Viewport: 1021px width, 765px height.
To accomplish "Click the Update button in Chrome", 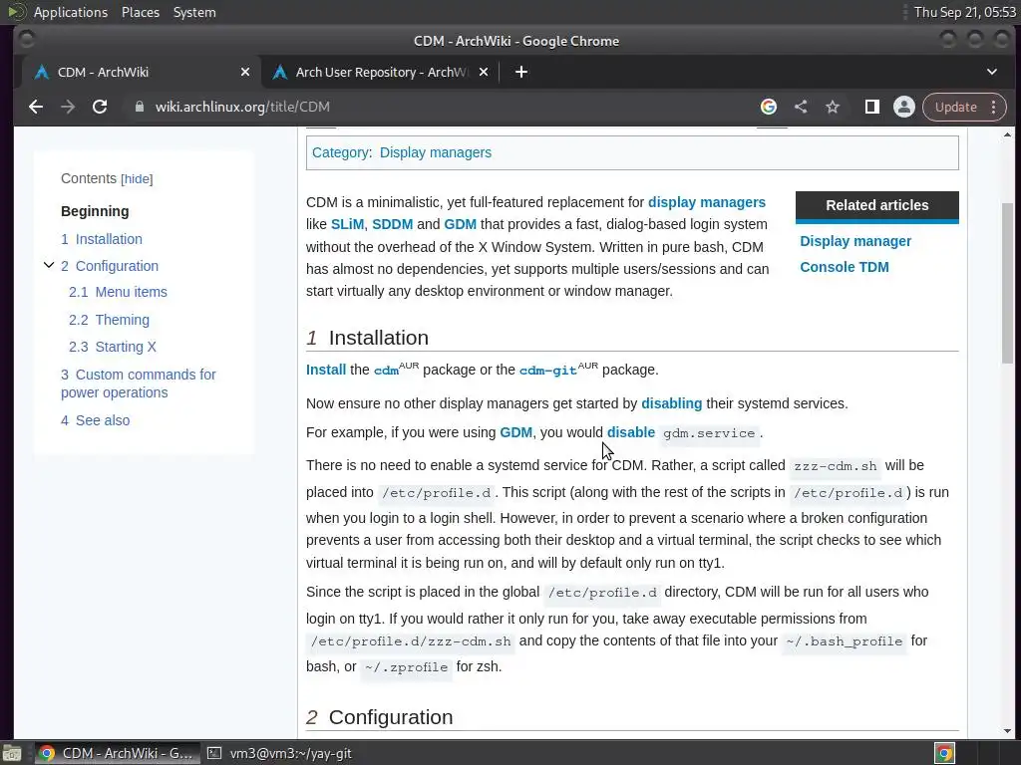I will click(955, 107).
